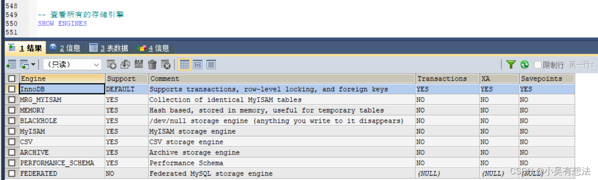
Task: Check the PERFORMANCE_SCHEMA row checkbox
Action: tap(12, 163)
